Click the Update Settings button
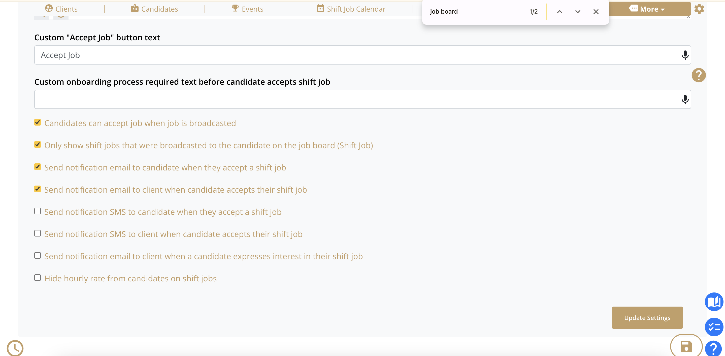725x356 pixels. click(647, 318)
